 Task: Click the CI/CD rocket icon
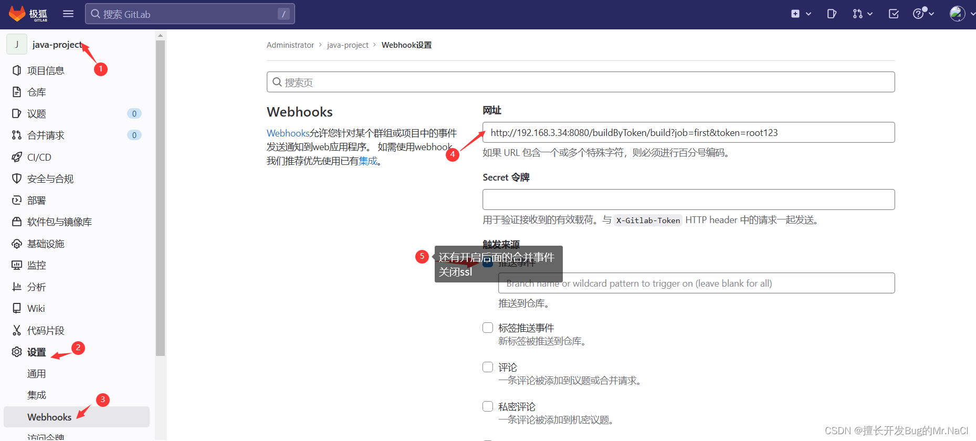click(17, 157)
